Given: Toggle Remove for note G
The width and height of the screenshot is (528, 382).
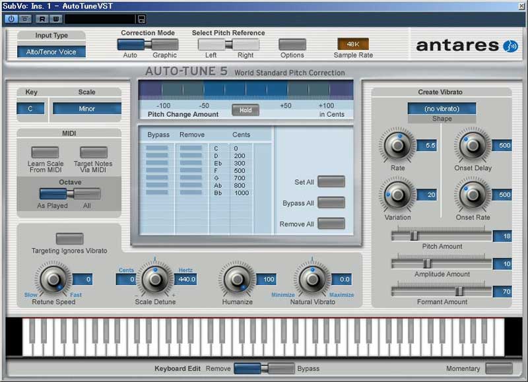Looking at the screenshot, I should click(191, 177).
